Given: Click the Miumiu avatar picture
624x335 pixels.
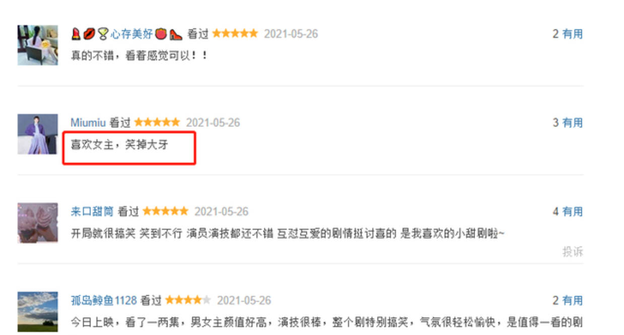Looking at the screenshot, I should click(38, 134).
